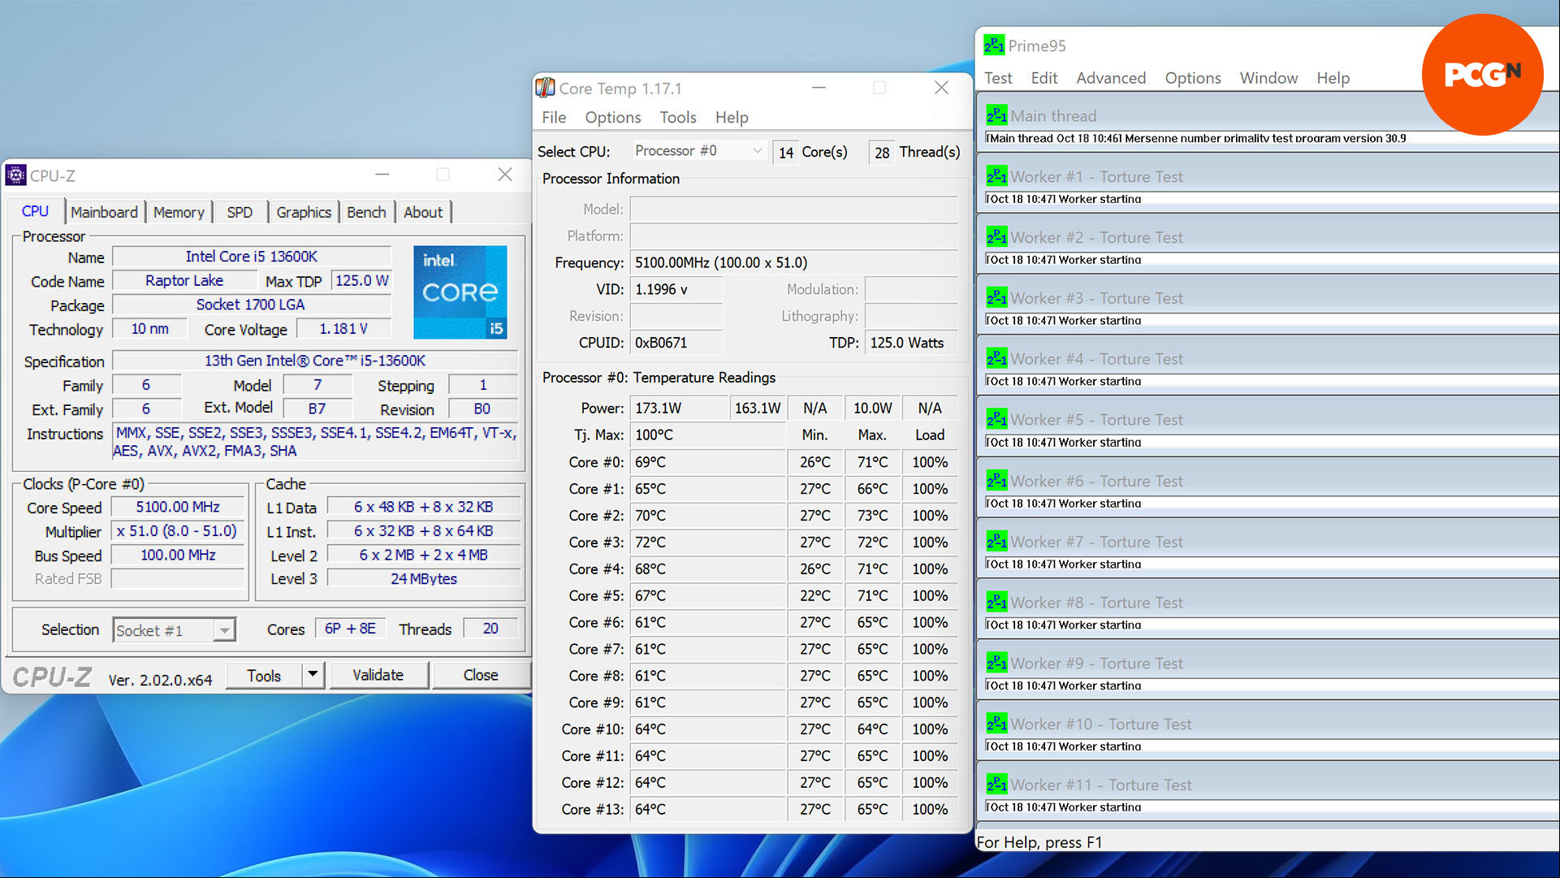Image resolution: width=1560 pixels, height=878 pixels.
Task: Click the Multiplier x 51.0 (8.0 - 51.0) value
Action: [178, 531]
